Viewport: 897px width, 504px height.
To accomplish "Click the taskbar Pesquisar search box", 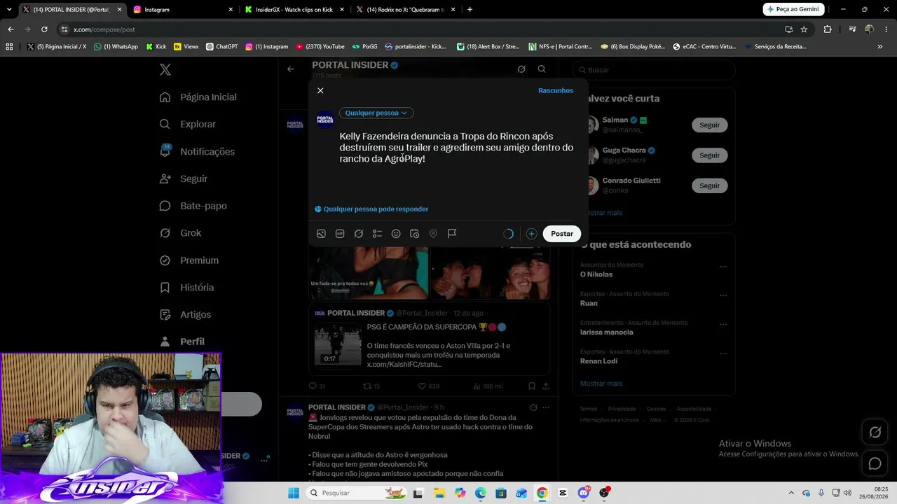I will click(359, 493).
